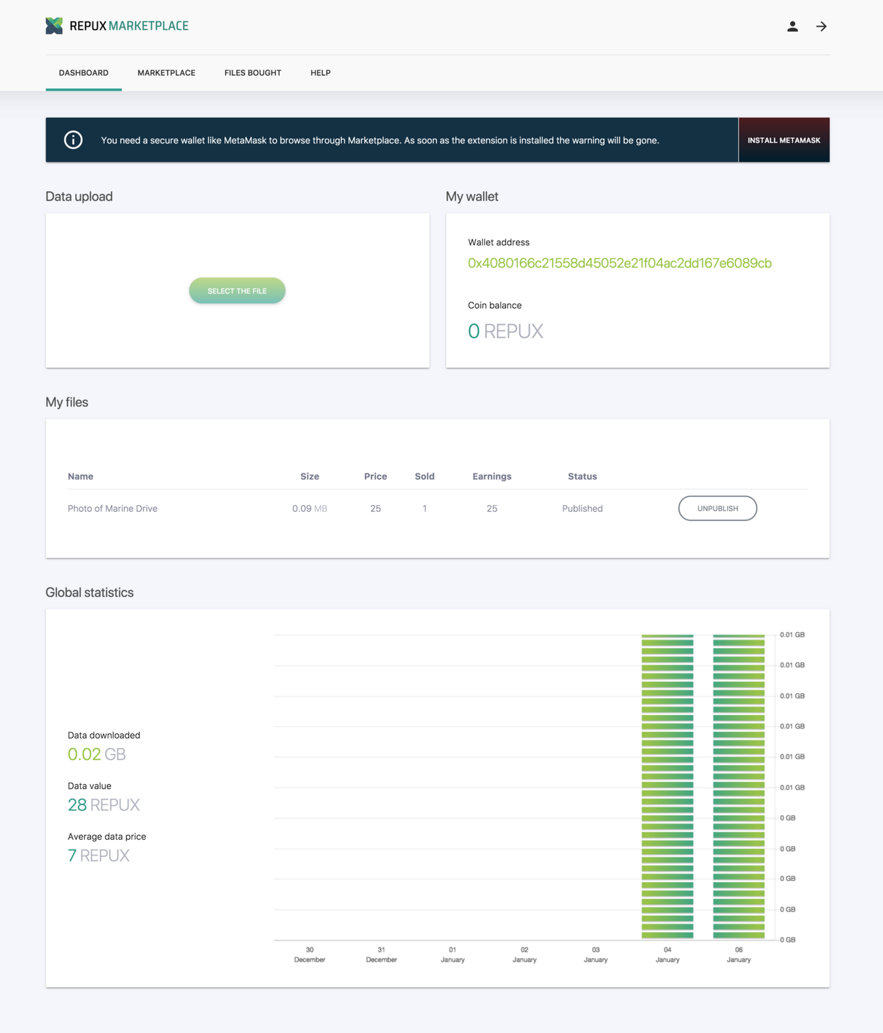Click the Published status cell
Image resolution: width=883 pixels, height=1033 pixels.
(582, 509)
